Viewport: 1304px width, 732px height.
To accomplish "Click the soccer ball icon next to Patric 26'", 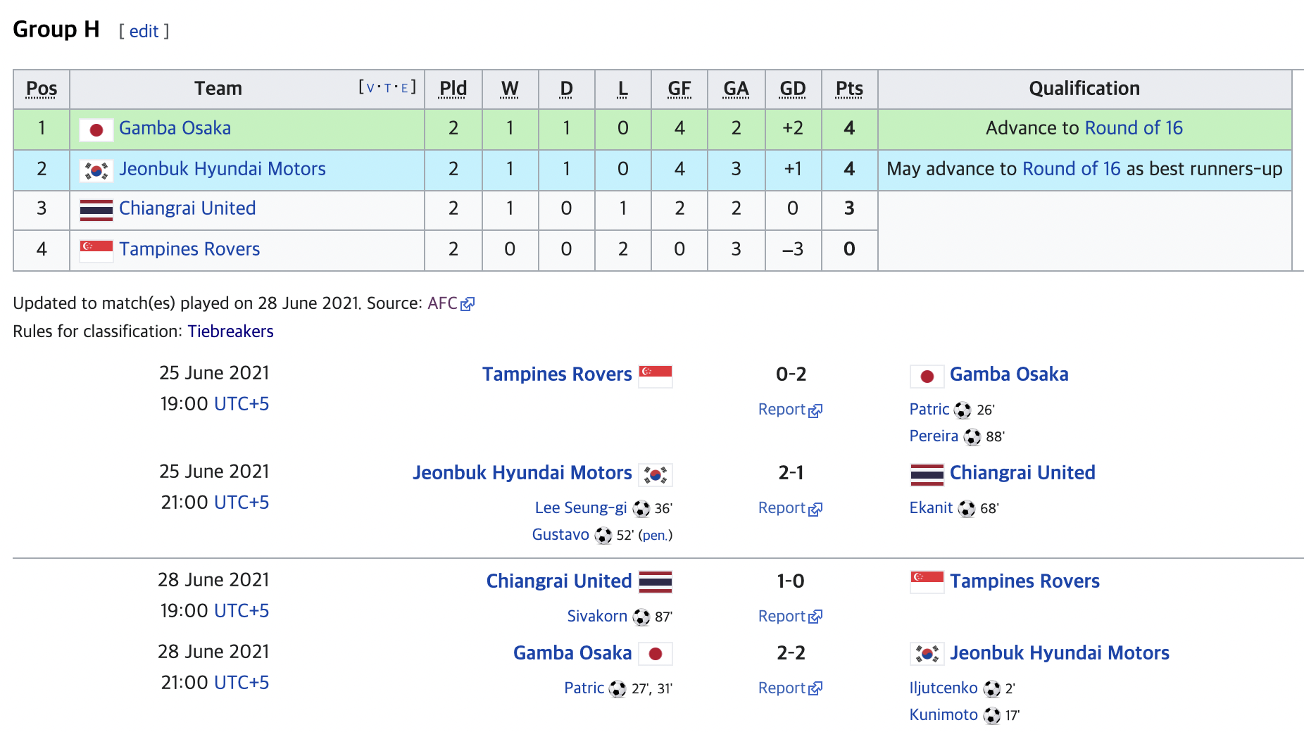I will [x=963, y=410].
